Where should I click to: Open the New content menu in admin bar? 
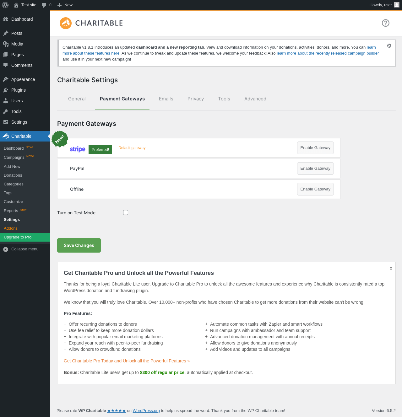[65, 5]
